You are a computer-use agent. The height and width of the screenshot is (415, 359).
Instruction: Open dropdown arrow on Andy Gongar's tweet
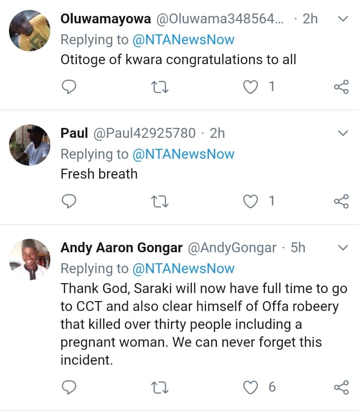(x=343, y=247)
